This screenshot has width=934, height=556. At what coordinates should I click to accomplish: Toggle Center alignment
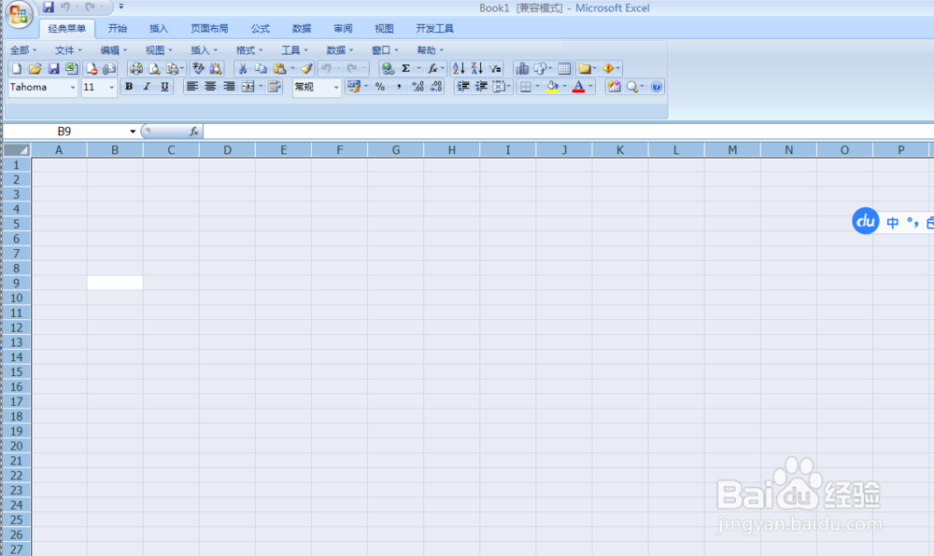pos(210,87)
